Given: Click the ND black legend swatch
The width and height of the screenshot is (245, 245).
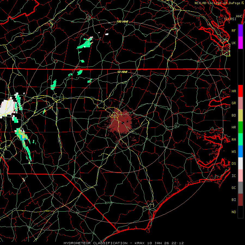Looking at the screenshot, I should (240, 212).
